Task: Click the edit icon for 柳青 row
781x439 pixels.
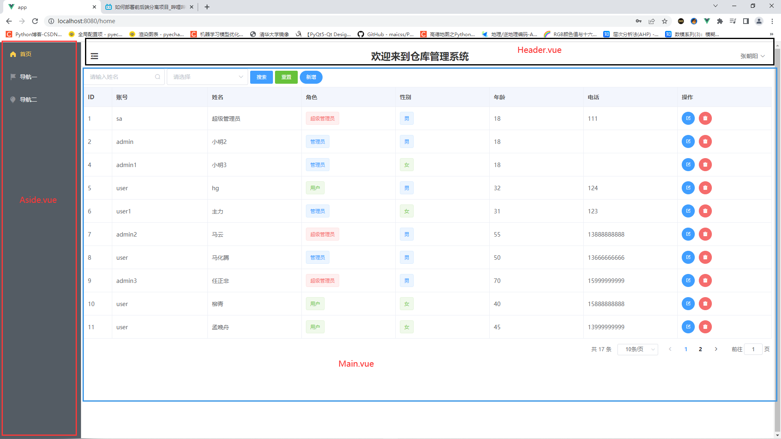Action: (x=688, y=303)
